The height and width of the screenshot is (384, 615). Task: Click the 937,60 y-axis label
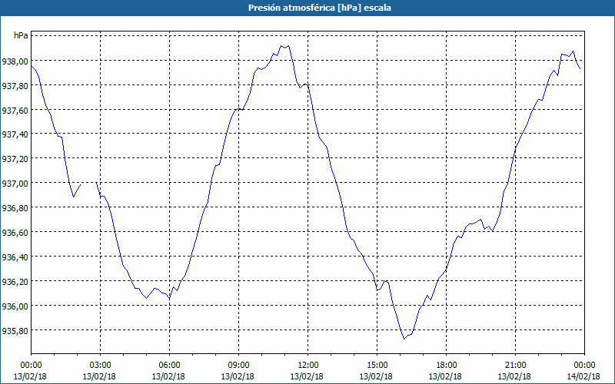[x=15, y=110]
